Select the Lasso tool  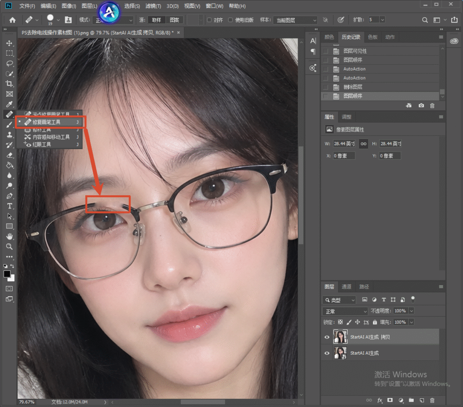tap(9, 63)
